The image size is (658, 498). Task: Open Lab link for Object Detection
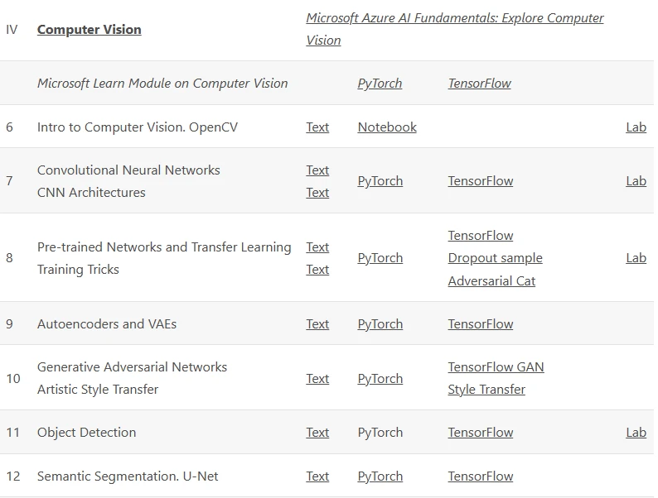click(636, 433)
